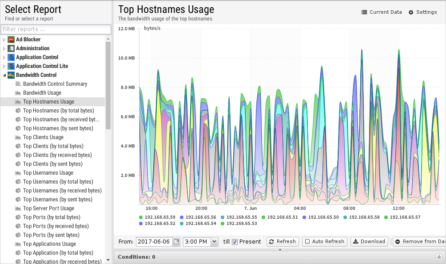This screenshot has height=264, width=446.
Task: Click the Settings button label
Action: coord(426,12)
